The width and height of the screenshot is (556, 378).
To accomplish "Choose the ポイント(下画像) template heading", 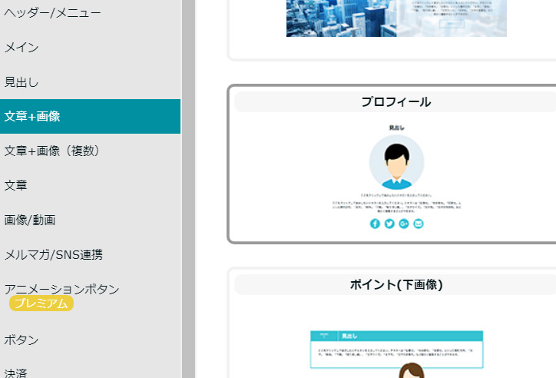I will coord(395,285).
